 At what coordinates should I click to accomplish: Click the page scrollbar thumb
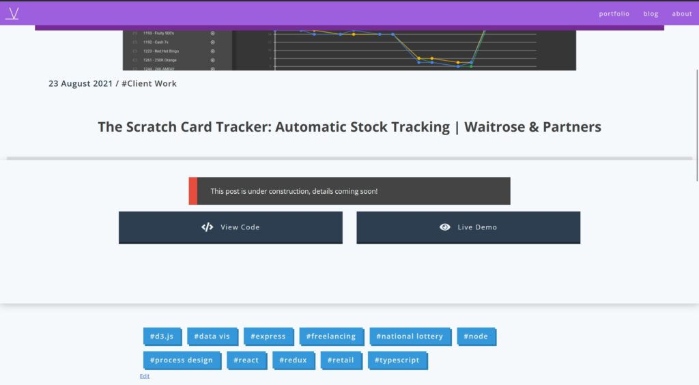pos(697,125)
